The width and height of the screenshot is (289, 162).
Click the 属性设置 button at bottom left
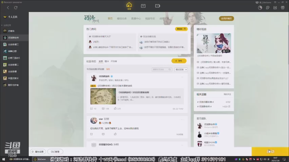38,152
